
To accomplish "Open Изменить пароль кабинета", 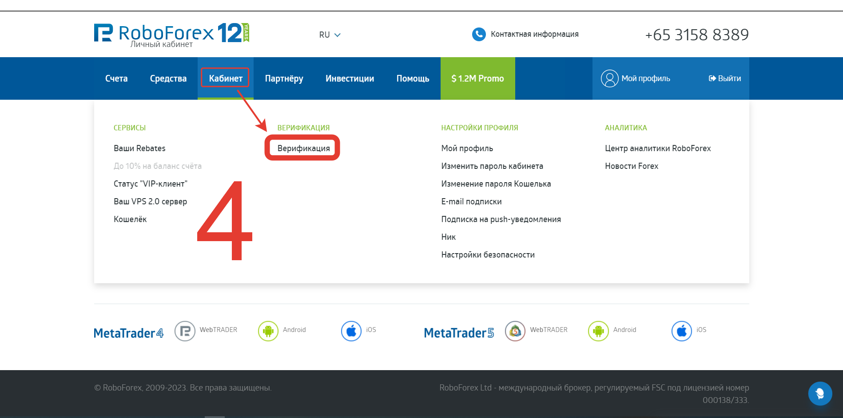I will (492, 166).
